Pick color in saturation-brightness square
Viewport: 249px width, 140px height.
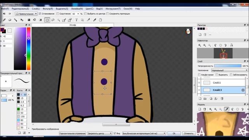(20, 49)
